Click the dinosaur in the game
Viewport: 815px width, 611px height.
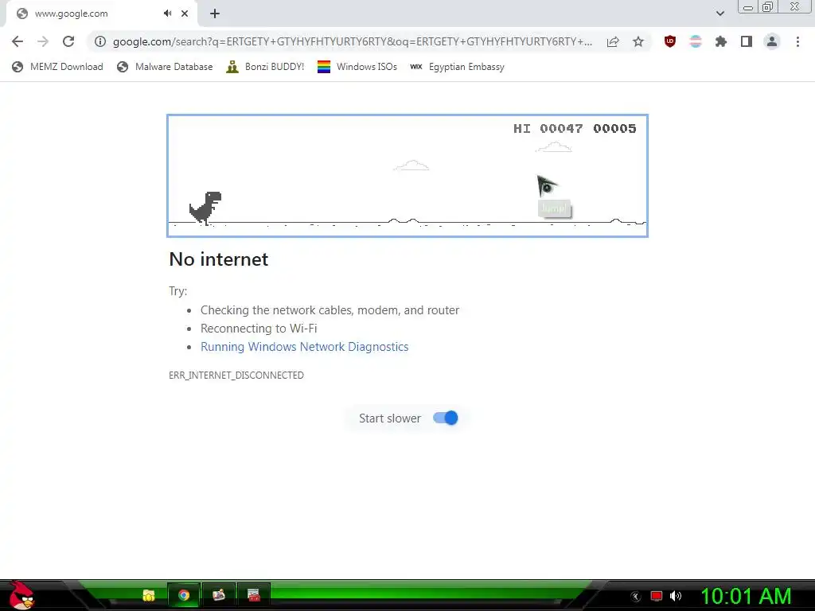(x=205, y=208)
